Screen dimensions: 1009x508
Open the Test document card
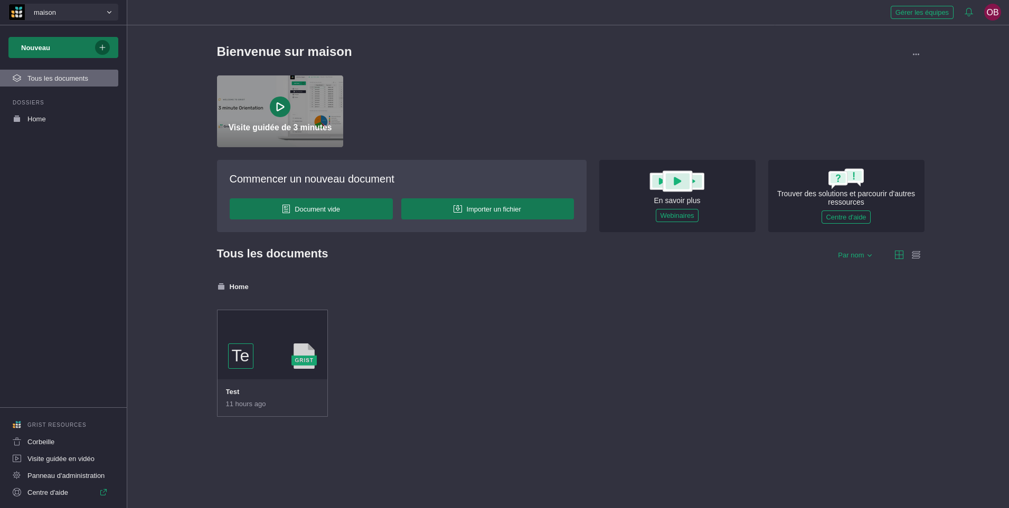(272, 363)
